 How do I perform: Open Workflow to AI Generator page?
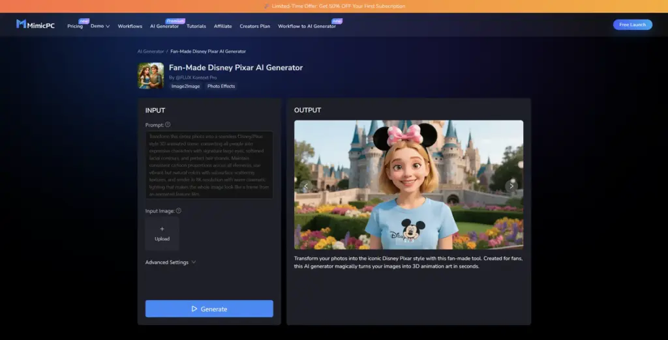coord(307,27)
